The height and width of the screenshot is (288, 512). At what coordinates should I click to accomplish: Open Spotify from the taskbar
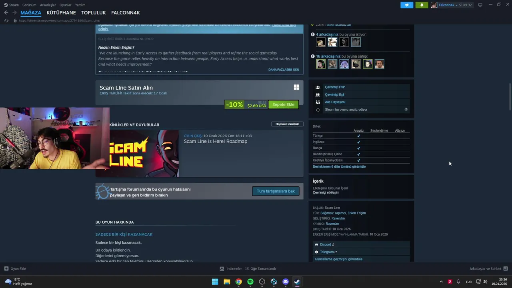pos(250,282)
